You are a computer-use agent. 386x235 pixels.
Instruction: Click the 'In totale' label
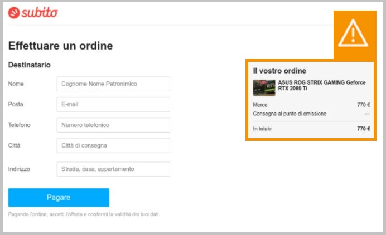click(x=262, y=129)
